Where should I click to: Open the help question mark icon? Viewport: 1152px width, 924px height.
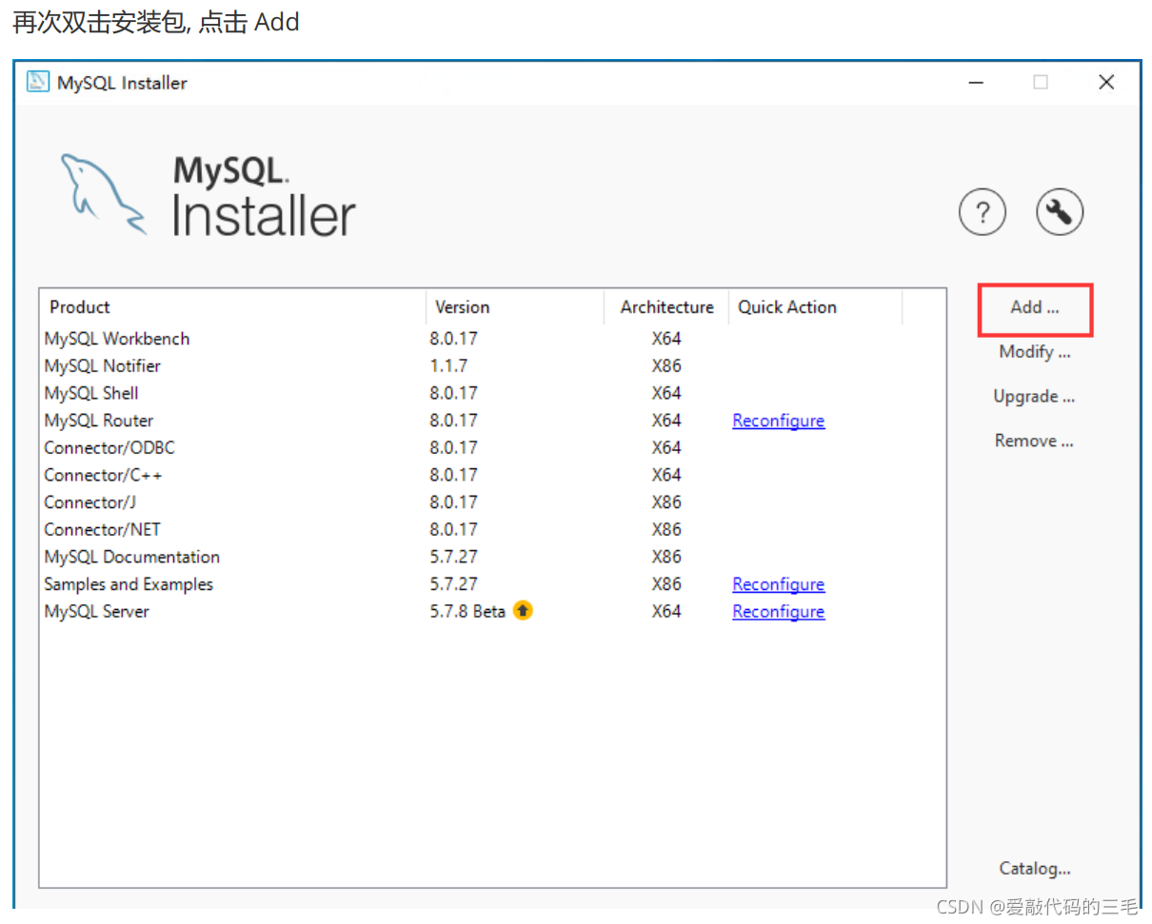(x=983, y=212)
